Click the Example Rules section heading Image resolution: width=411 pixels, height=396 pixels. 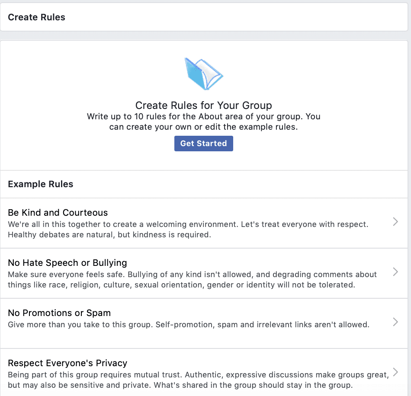click(41, 184)
